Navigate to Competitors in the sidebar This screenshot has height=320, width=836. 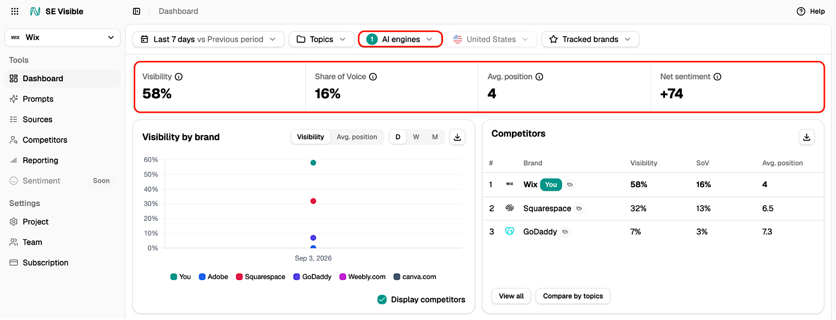click(63, 140)
